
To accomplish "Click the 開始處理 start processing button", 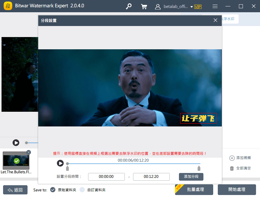I will click(237, 190).
